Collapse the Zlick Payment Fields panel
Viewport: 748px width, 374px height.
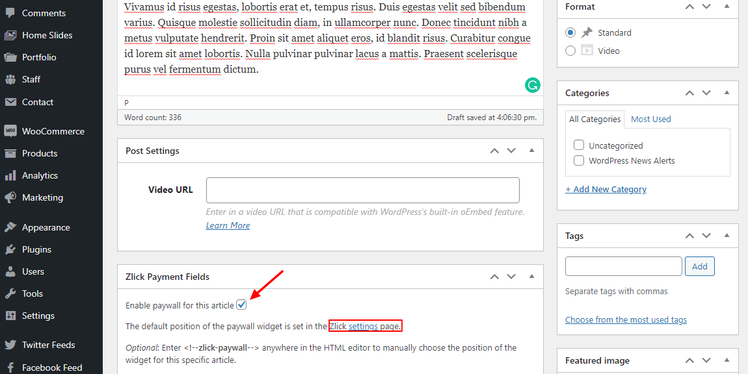(531, 277)
